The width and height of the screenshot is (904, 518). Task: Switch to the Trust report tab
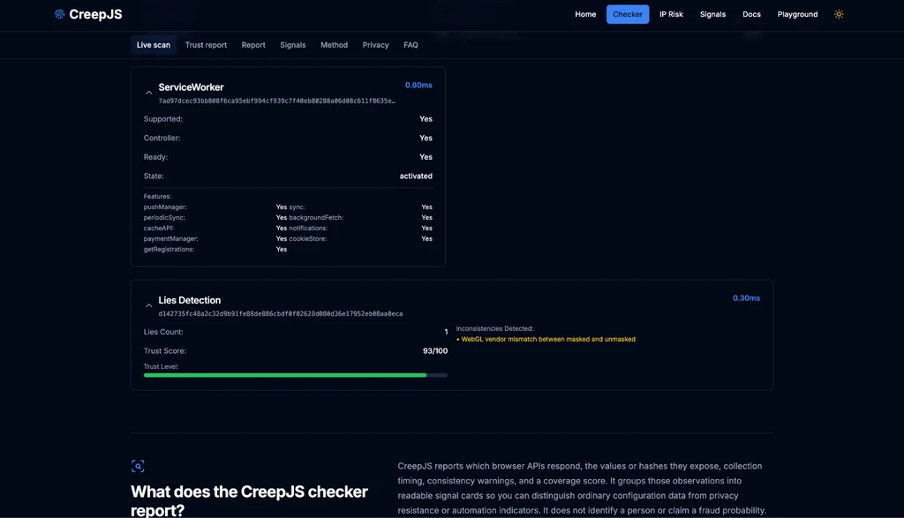click(206, 45)
